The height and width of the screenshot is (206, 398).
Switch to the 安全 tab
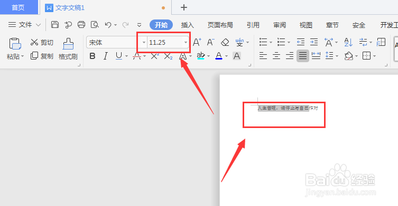tap(359, 25)
